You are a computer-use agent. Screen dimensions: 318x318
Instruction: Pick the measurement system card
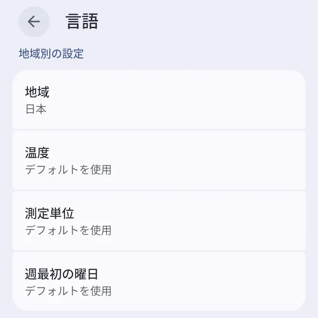(x=159, y=221)
